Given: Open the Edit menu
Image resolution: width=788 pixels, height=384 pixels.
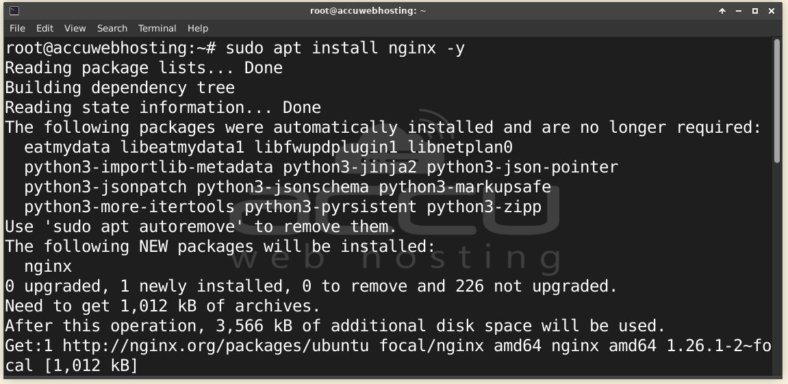Looking at the screenshot, I should click(x=45, y=28).
